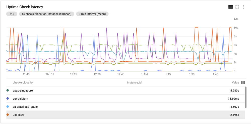Click the 'Thu 17' time axis label
This screenshot has width=251, height=124.
click(x=50, y=74)
